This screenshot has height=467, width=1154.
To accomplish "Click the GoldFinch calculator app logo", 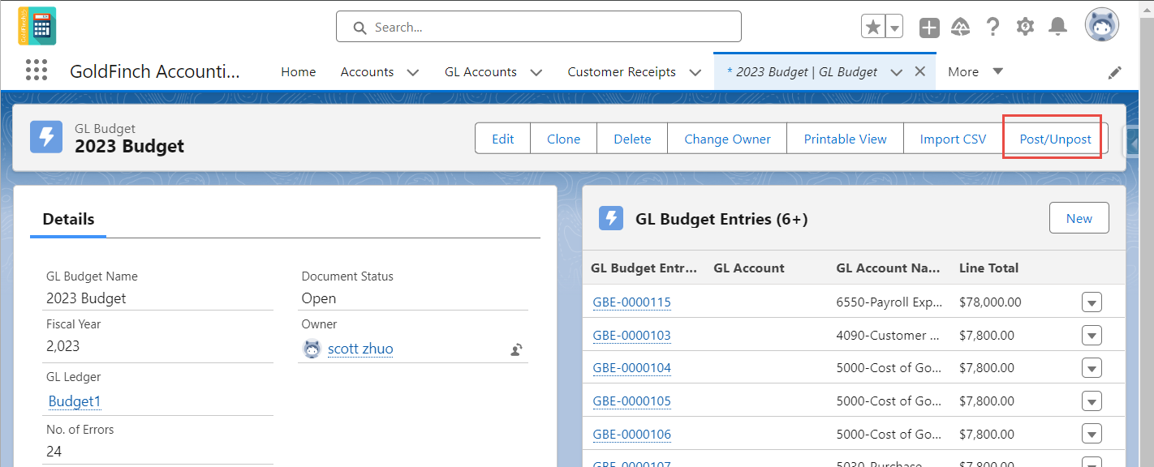I will pyautogui.click(x=37, y=26).
